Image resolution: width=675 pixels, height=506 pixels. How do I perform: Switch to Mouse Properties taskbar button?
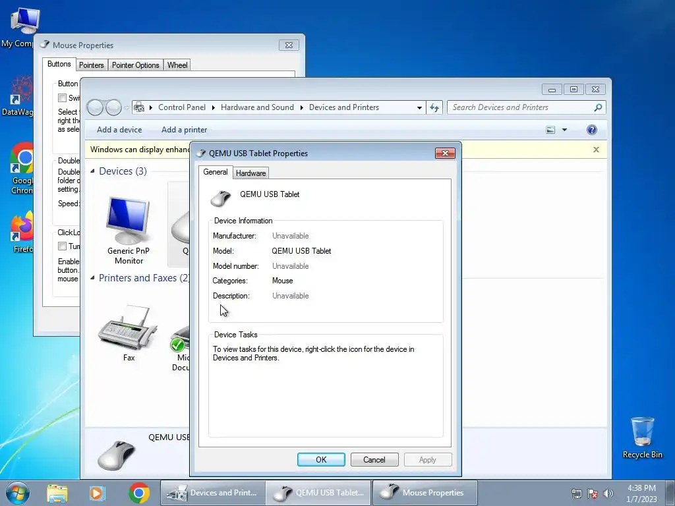point(425,493)
